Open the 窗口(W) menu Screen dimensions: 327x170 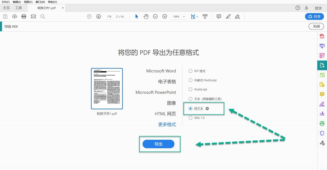40,2
